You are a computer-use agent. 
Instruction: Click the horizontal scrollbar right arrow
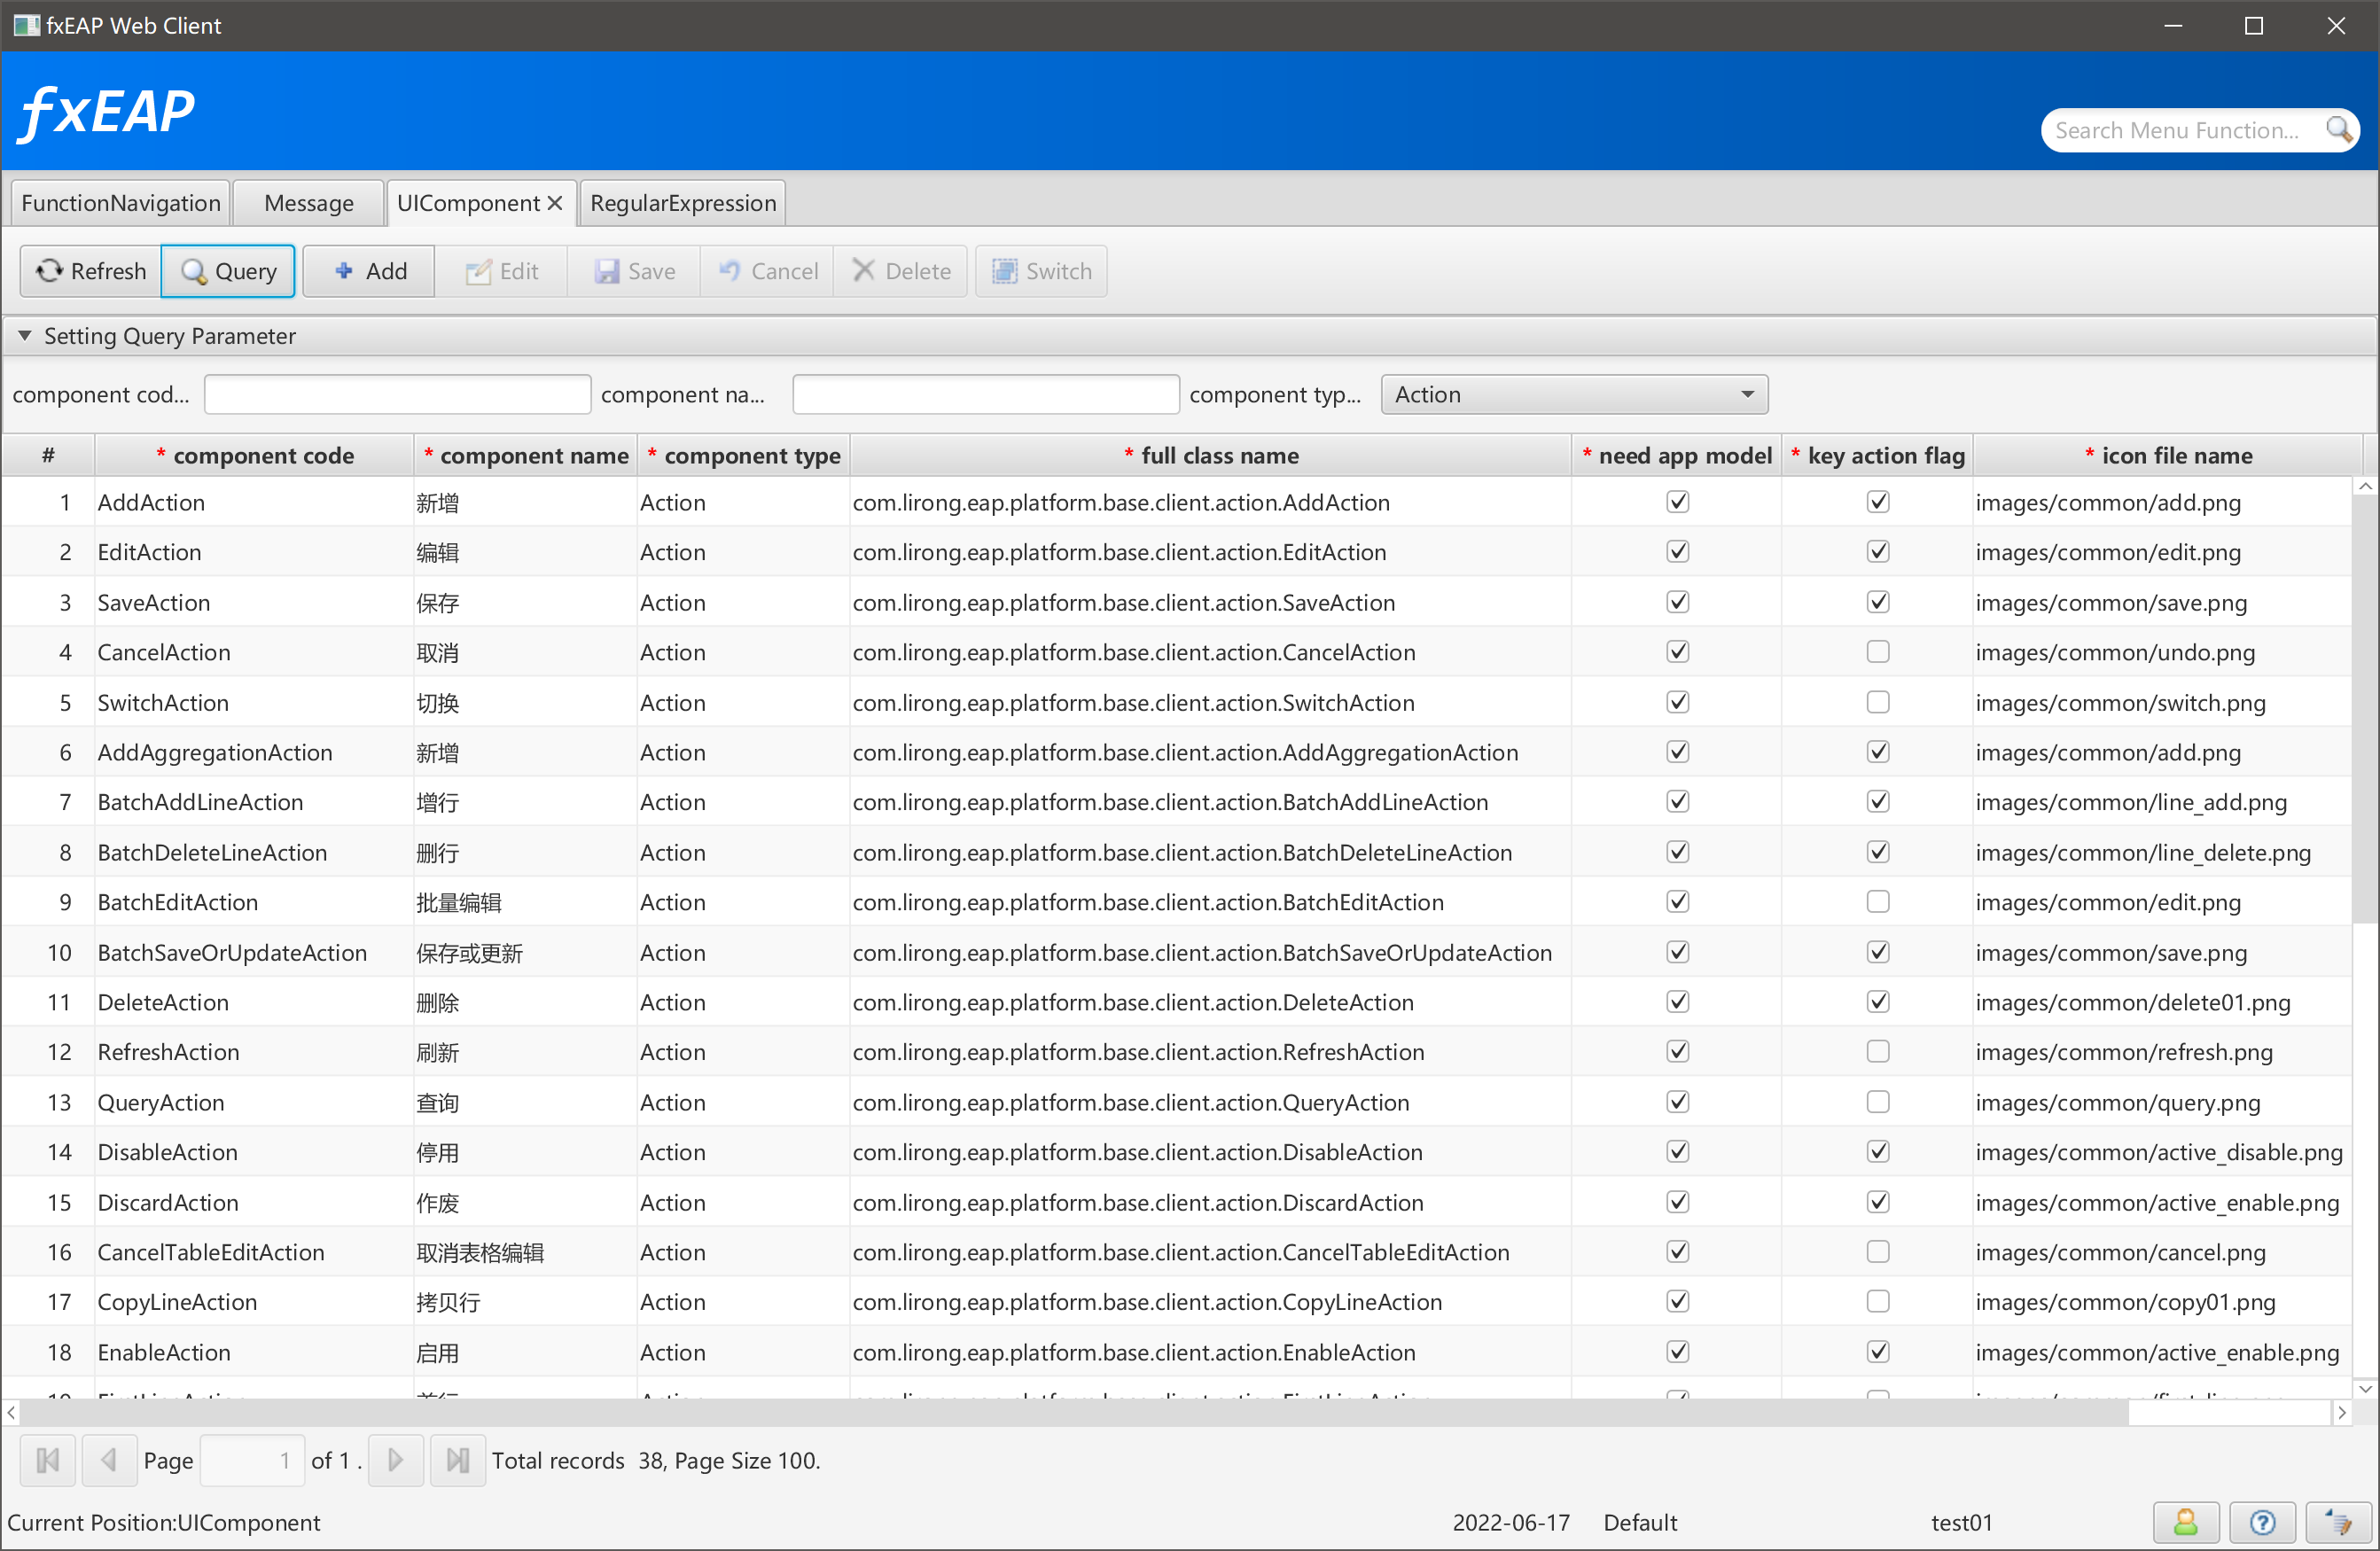(2342, 1413)
